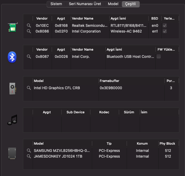Click the network card icon
Viewport: 185px width, 176px height.
(x=12, y=27)
